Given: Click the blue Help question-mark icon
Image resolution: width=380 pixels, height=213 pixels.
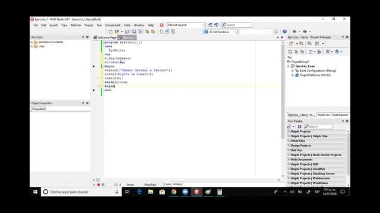Looking at the screenshot, I should coord(285,31).
